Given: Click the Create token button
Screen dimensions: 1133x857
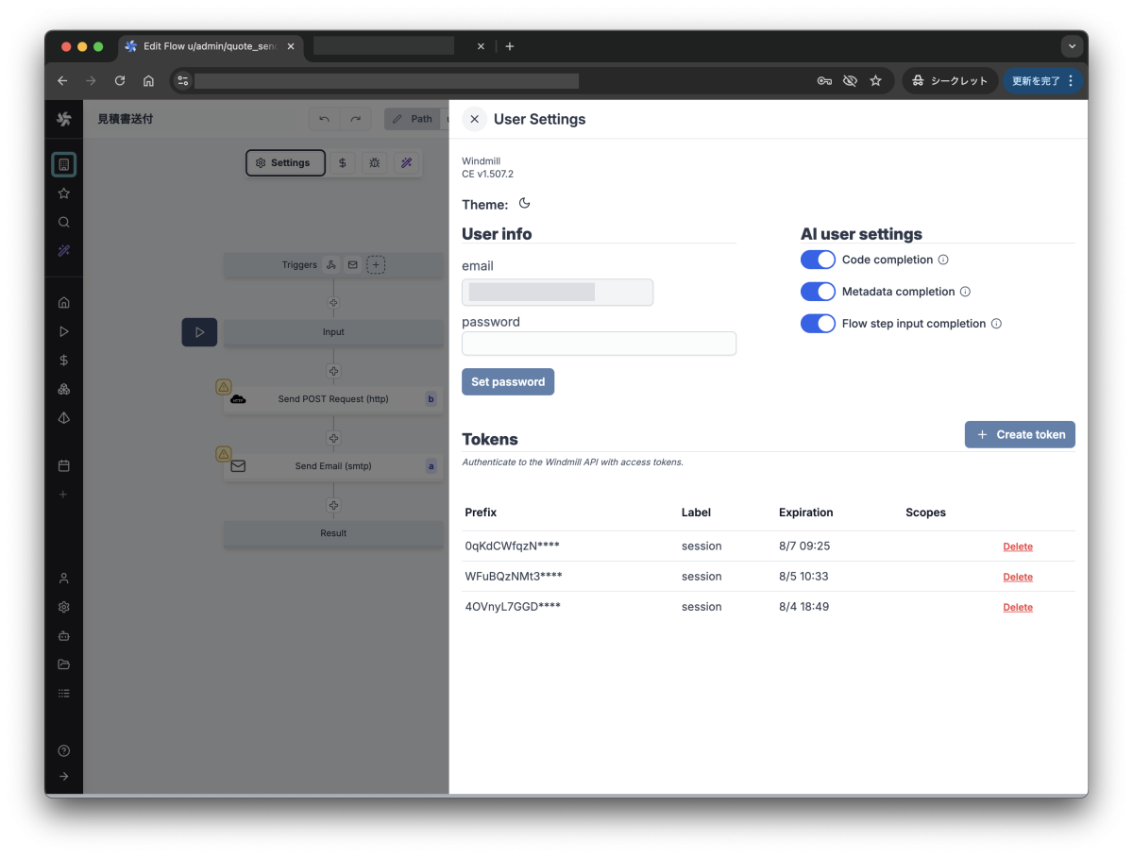Looking at the screenshot, I should pos(1020,434).
